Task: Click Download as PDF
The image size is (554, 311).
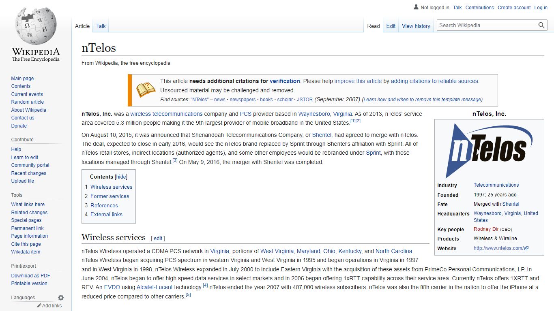Action: pos(30,276)
